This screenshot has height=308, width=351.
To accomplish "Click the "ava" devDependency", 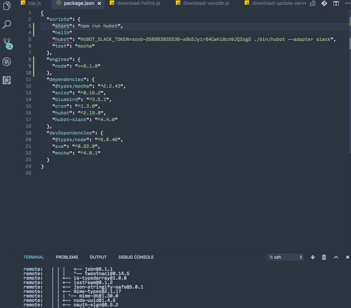I will [x=59, y=146].
